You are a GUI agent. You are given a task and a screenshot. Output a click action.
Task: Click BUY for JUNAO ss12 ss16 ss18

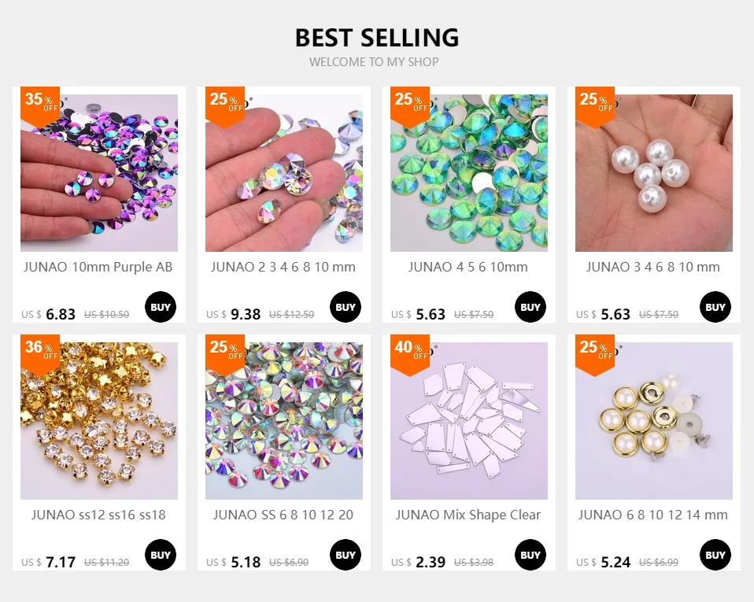[x=161, y=555]
